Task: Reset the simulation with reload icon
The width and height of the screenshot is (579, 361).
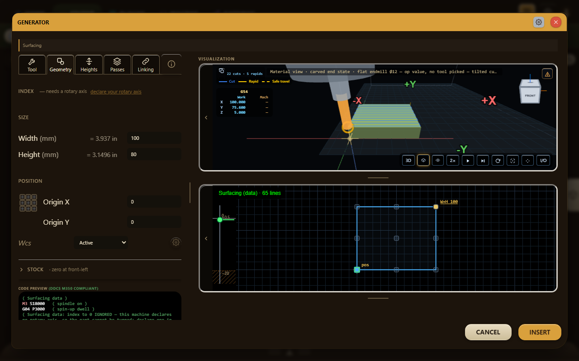Action: point(498,160)
